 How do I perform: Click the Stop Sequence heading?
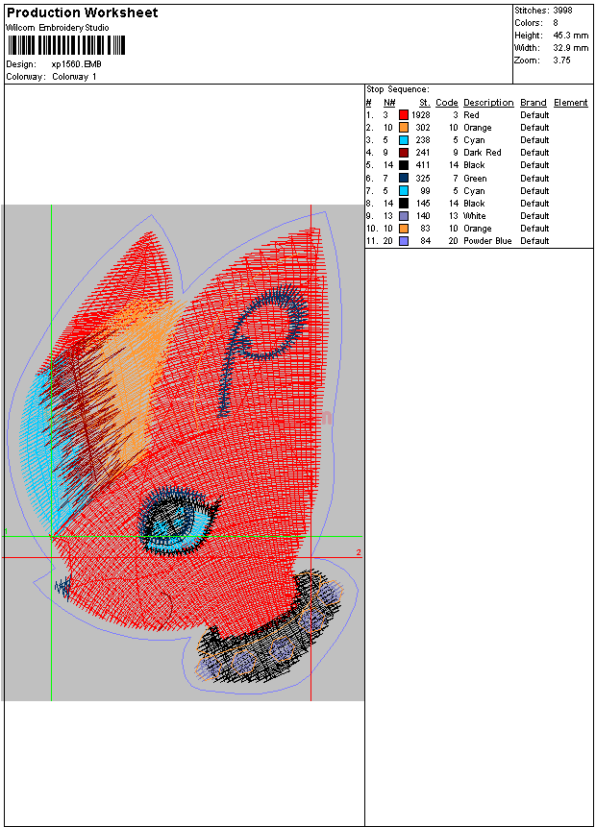tap(398, 89)
